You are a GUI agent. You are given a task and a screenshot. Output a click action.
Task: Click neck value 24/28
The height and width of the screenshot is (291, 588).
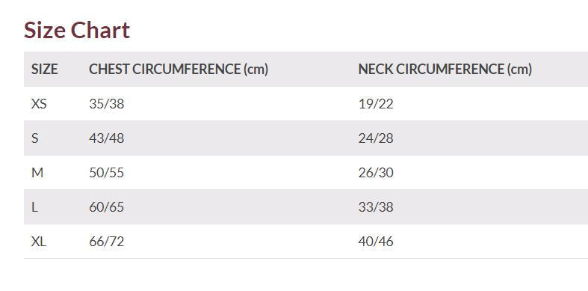[376, 138]
